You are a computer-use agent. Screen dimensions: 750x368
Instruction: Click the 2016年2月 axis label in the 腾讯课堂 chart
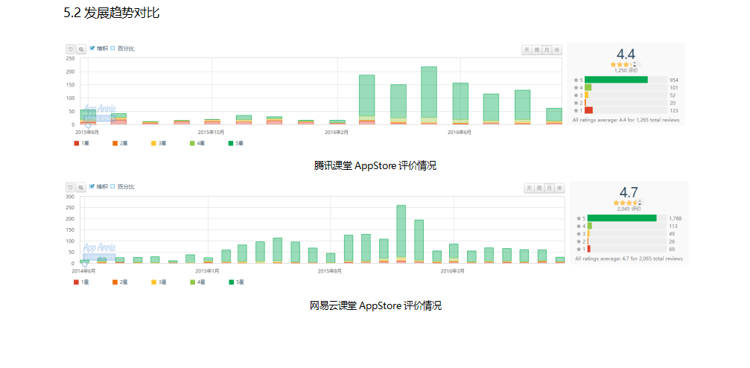[337, 132]
